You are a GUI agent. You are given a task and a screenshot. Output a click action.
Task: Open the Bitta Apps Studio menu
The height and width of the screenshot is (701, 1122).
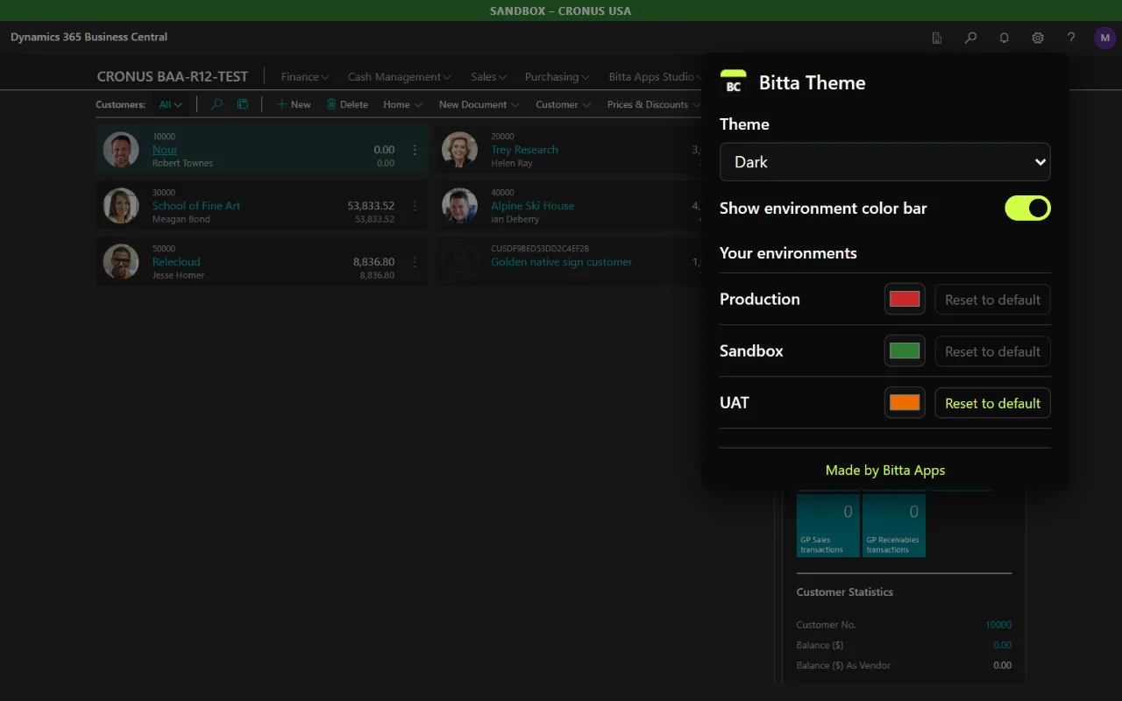click(x=656, y=77)
